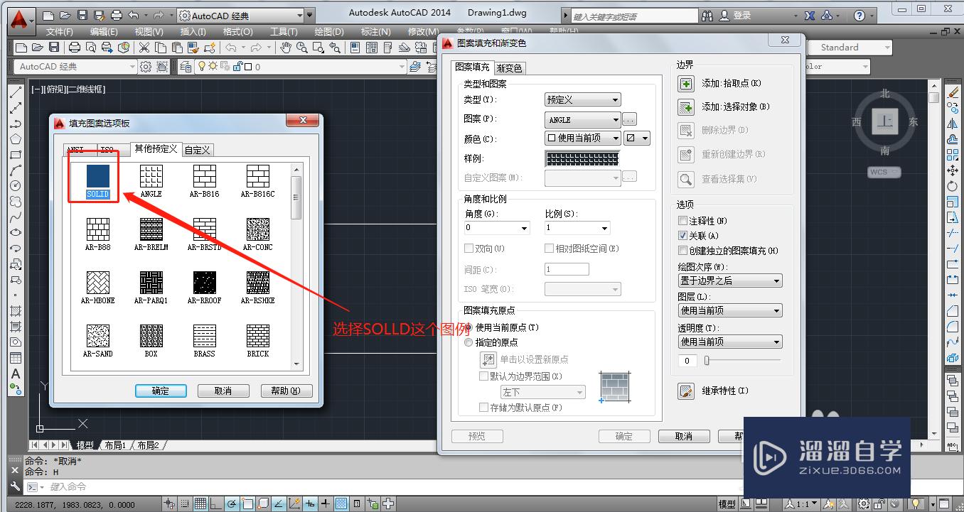Click the Inherit properties icon
The height and width of the screenshot is (512, 964).
685,391
